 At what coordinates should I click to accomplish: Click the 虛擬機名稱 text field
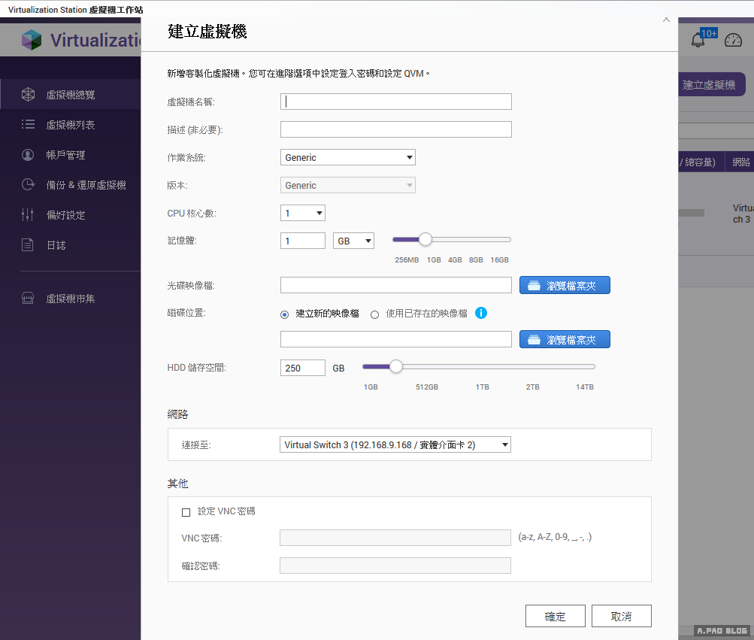(x=395, y=102)
